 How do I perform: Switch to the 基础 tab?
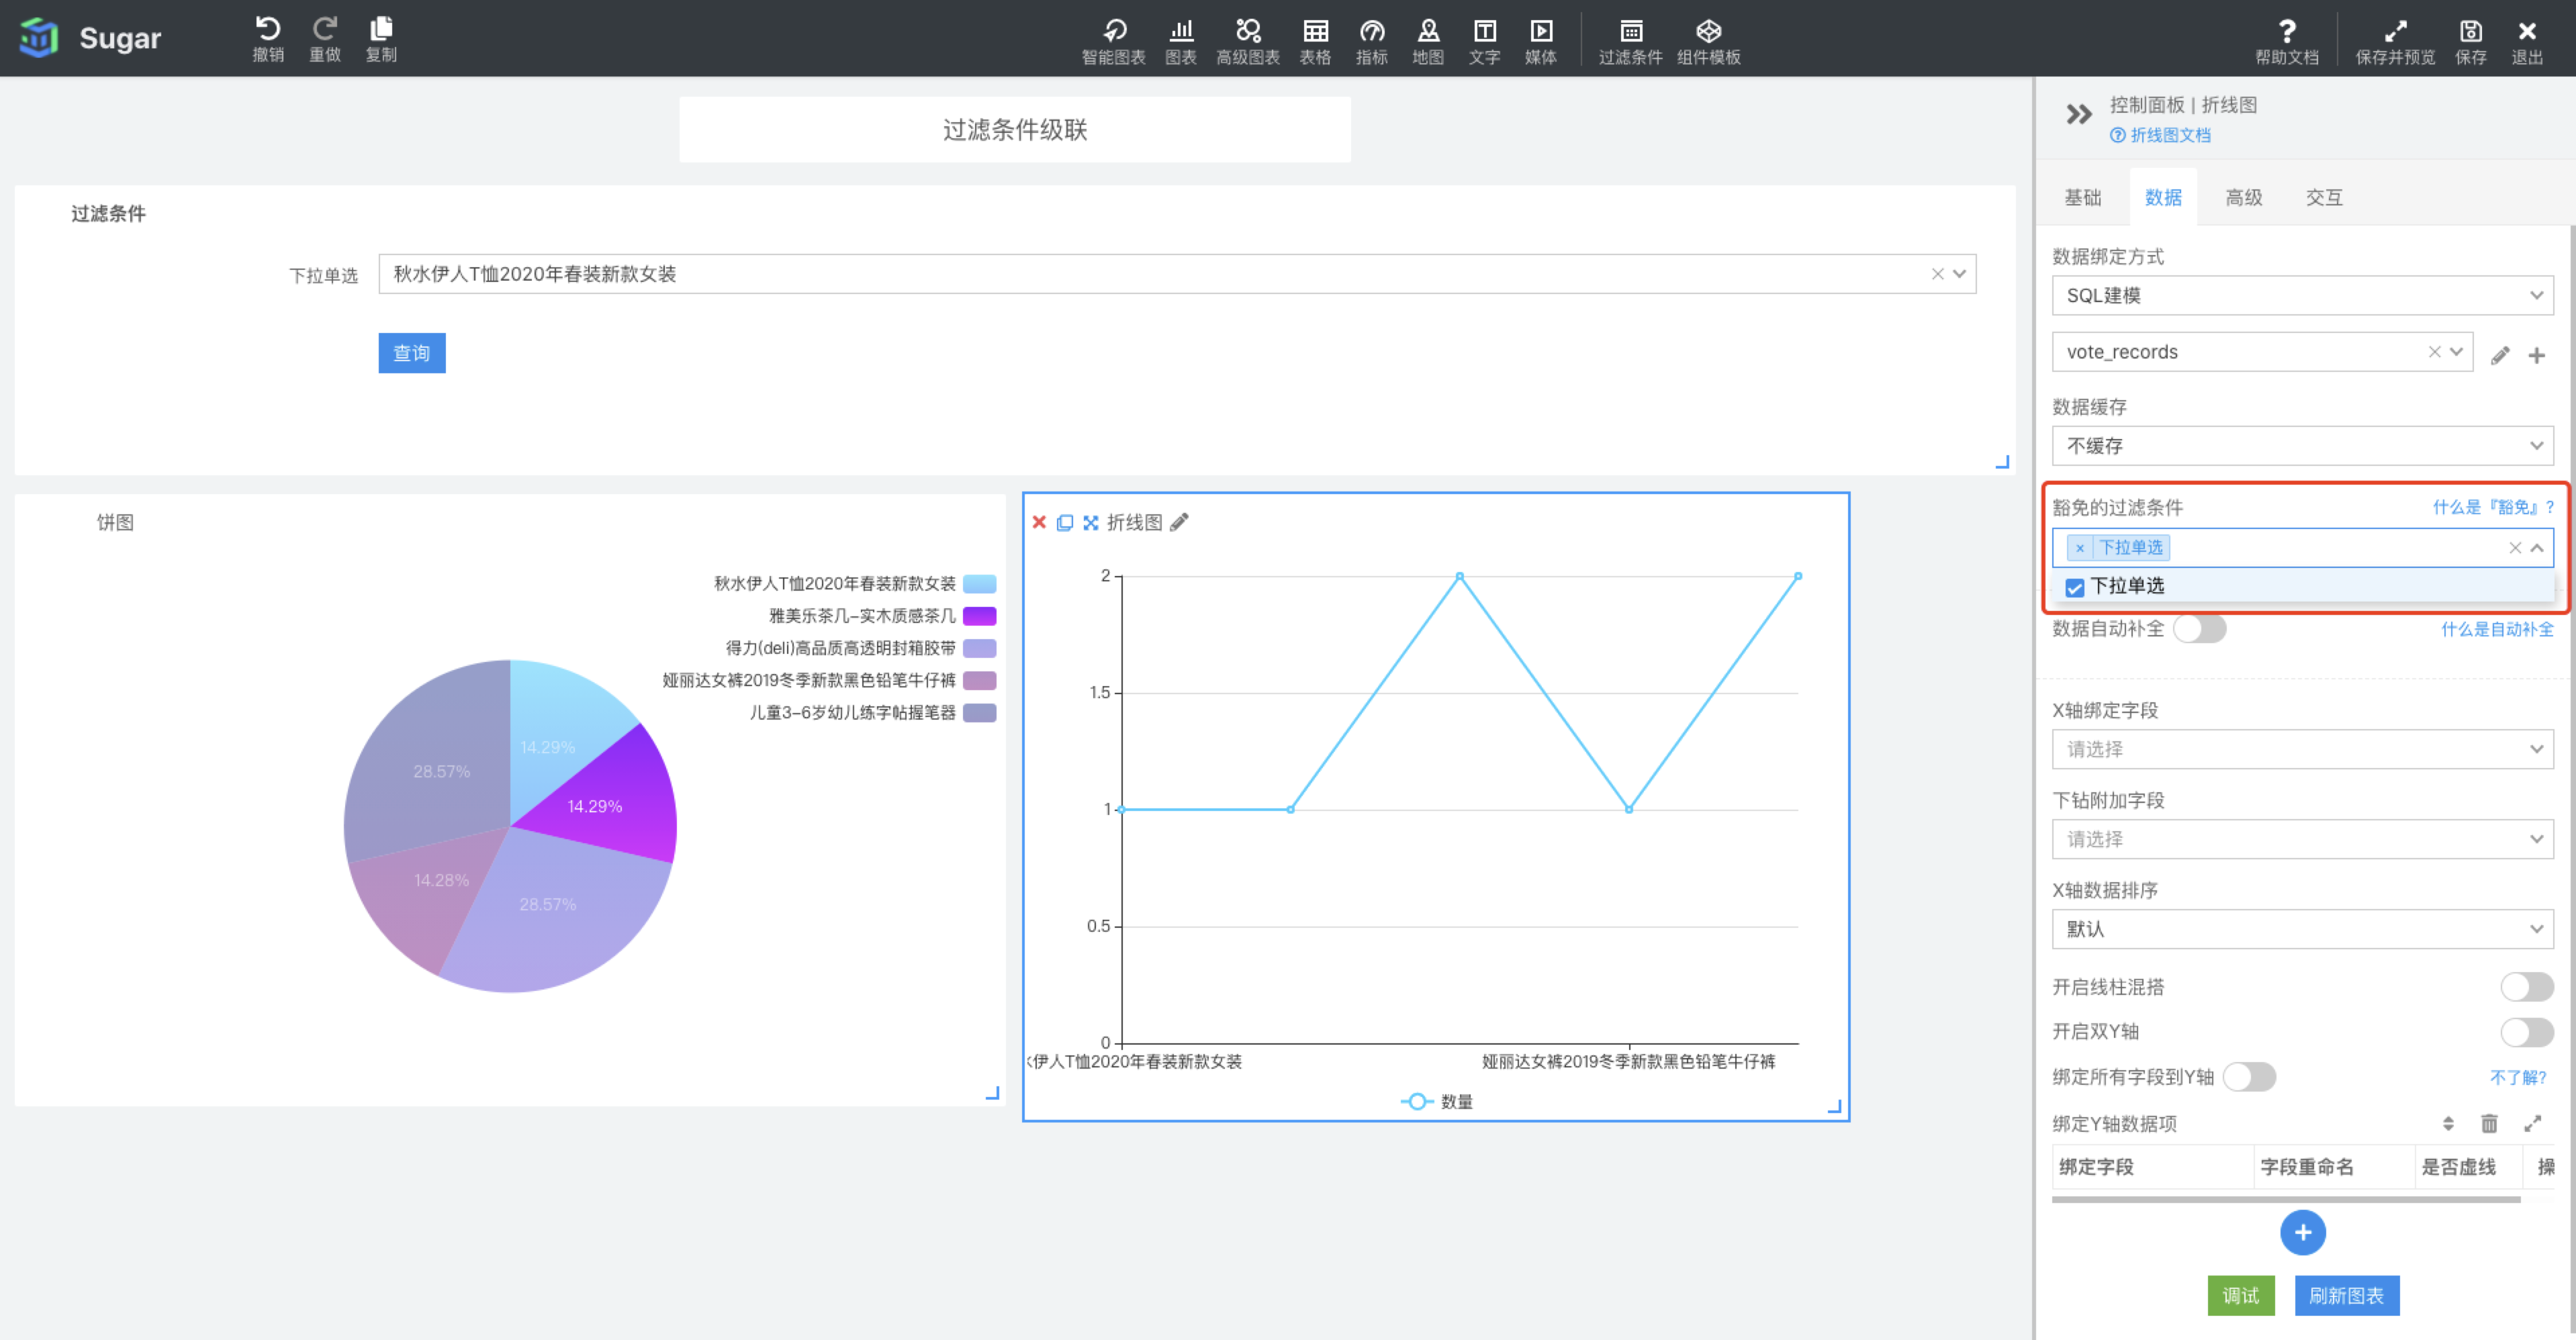click(2083, 198)
